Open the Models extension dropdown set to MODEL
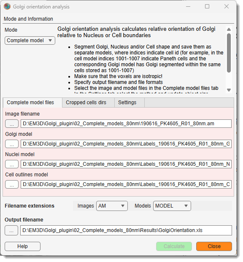Image resolution: width=243 pixels, height=262 pixels. pyautogui.click(x=172, y=206)
